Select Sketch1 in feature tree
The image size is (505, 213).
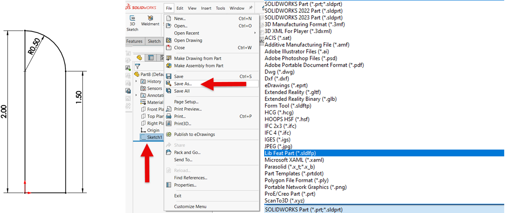click(151, 137)
